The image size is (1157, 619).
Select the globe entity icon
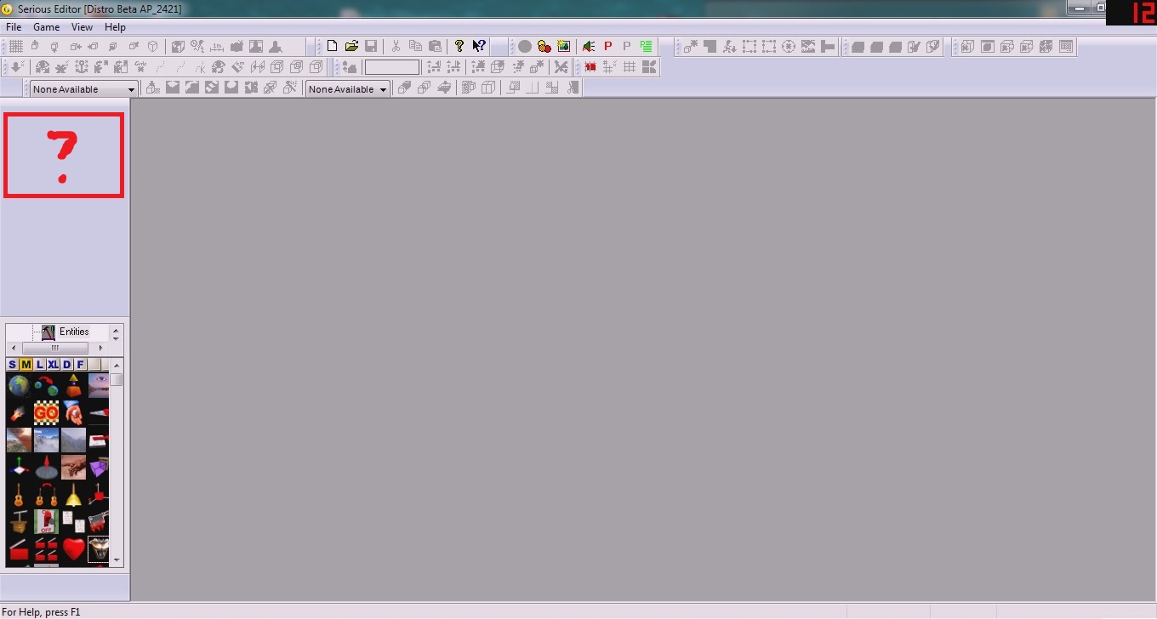pos(19,386)
